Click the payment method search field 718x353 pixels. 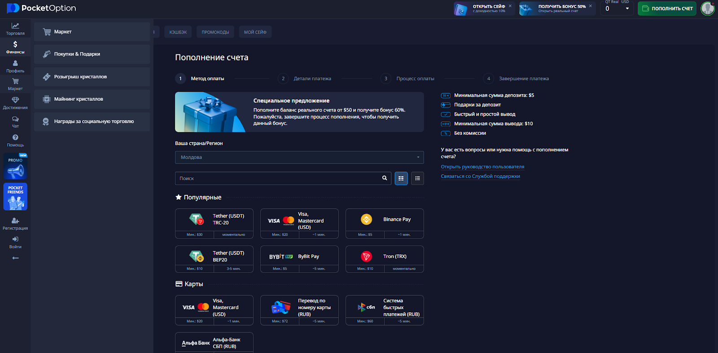[x=278, y=178]
